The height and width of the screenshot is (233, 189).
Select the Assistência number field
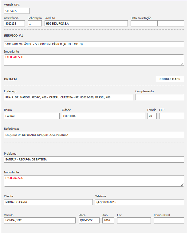14,23
